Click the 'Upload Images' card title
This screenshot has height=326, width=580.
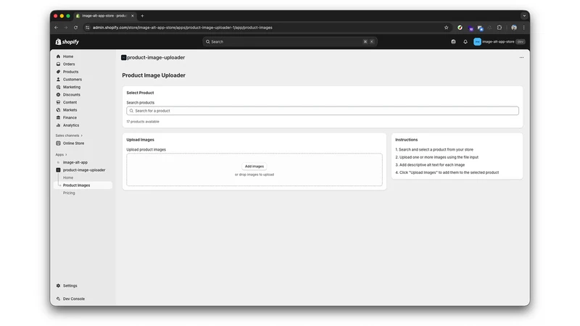[140, 140]
